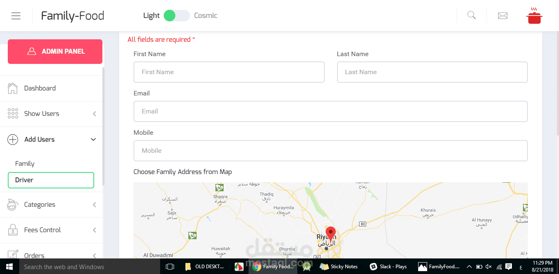The width and height of the screenshot is (559, 274).
Task: Show hidden tray icons chevron
Action: (x=469, y=267)
